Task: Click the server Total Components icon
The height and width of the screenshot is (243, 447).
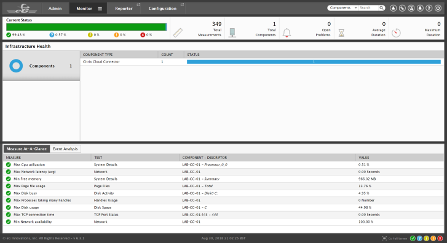Action: click(232, 33)
